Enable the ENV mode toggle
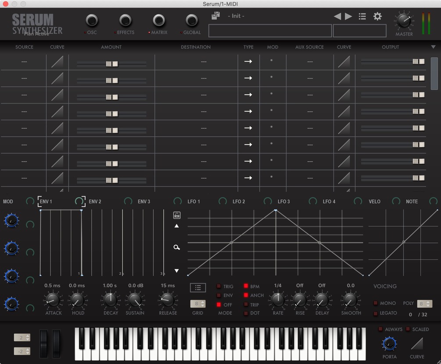 (x=219, y=295)
